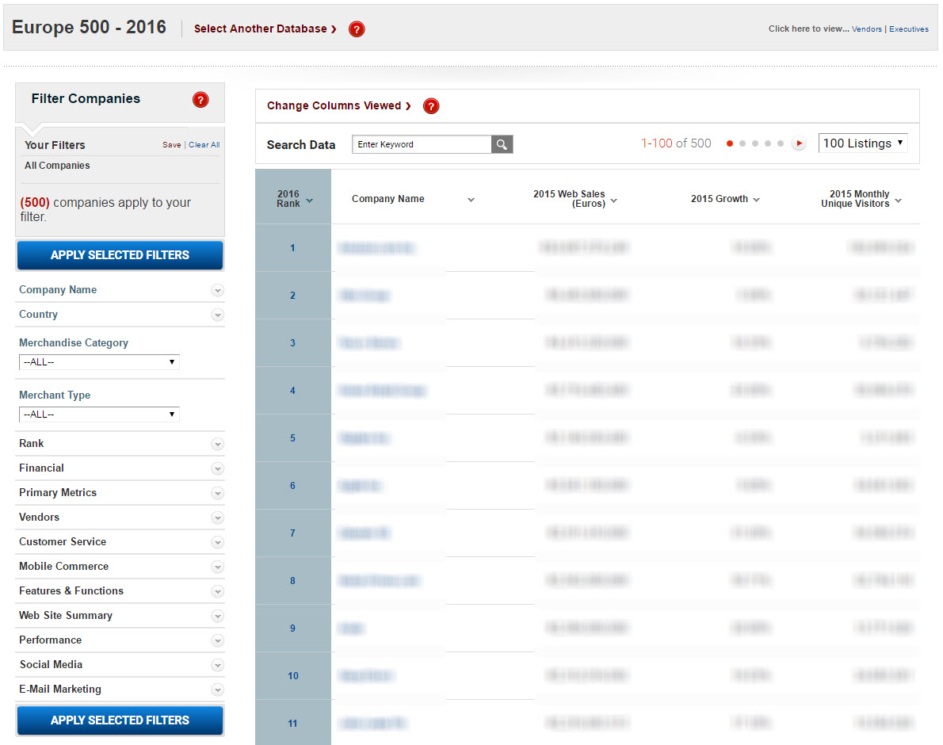Expand the Rank filter section

tap(218, 445)
